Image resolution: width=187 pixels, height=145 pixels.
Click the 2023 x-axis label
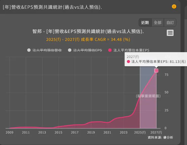(x=124, y=132)
